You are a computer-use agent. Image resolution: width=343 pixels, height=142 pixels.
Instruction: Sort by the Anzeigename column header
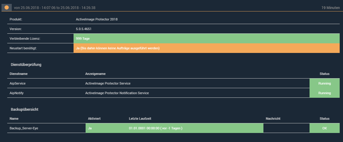coord(95,74)
